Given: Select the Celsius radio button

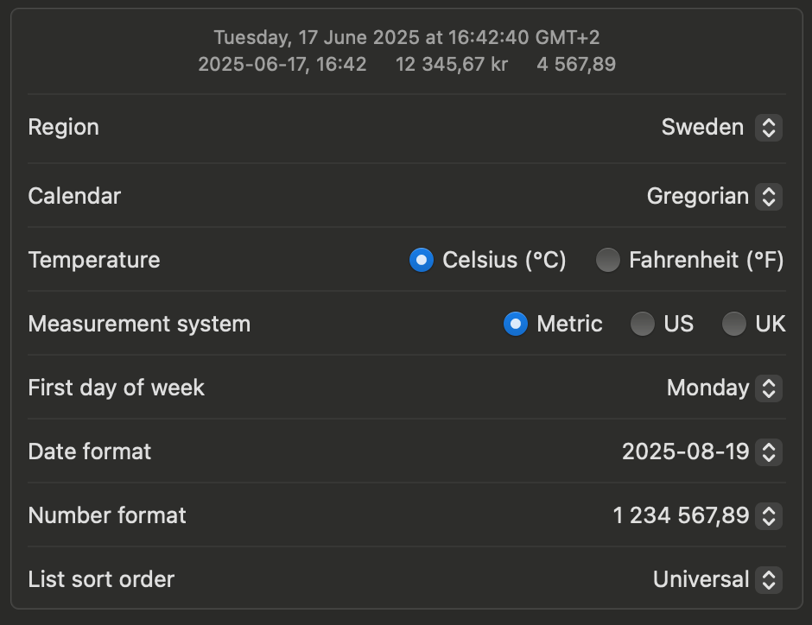Looking at the screenshot, I should coord(421,260).
